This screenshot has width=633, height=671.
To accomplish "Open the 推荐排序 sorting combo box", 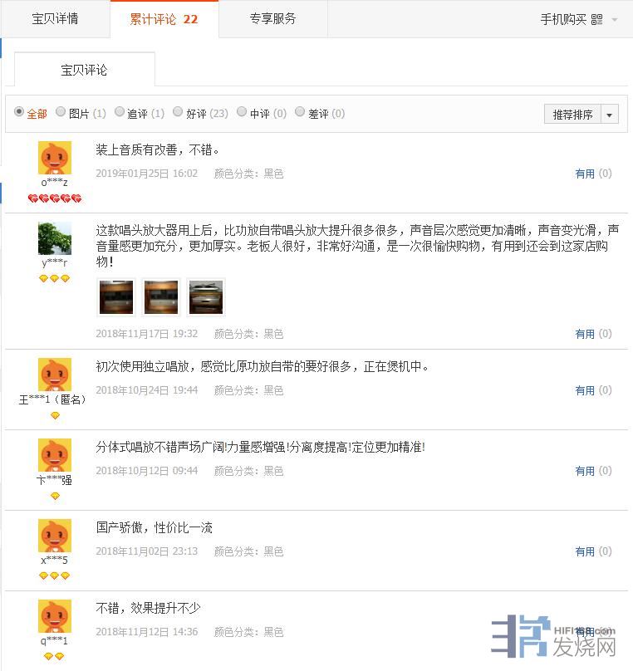I will 581,115.
